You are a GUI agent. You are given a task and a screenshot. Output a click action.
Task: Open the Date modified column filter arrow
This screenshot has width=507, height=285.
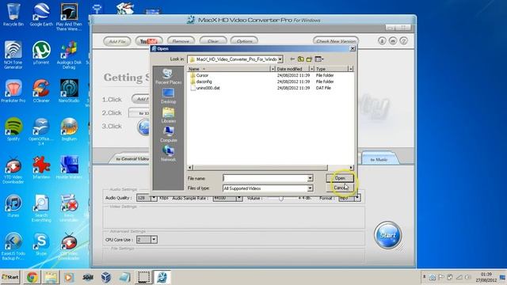pyautogui.click(x=311, y=69)
